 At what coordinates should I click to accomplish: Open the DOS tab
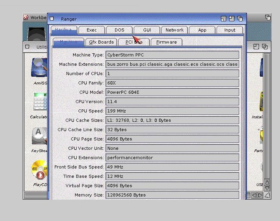pyautogui.click(x=119, y=30)
